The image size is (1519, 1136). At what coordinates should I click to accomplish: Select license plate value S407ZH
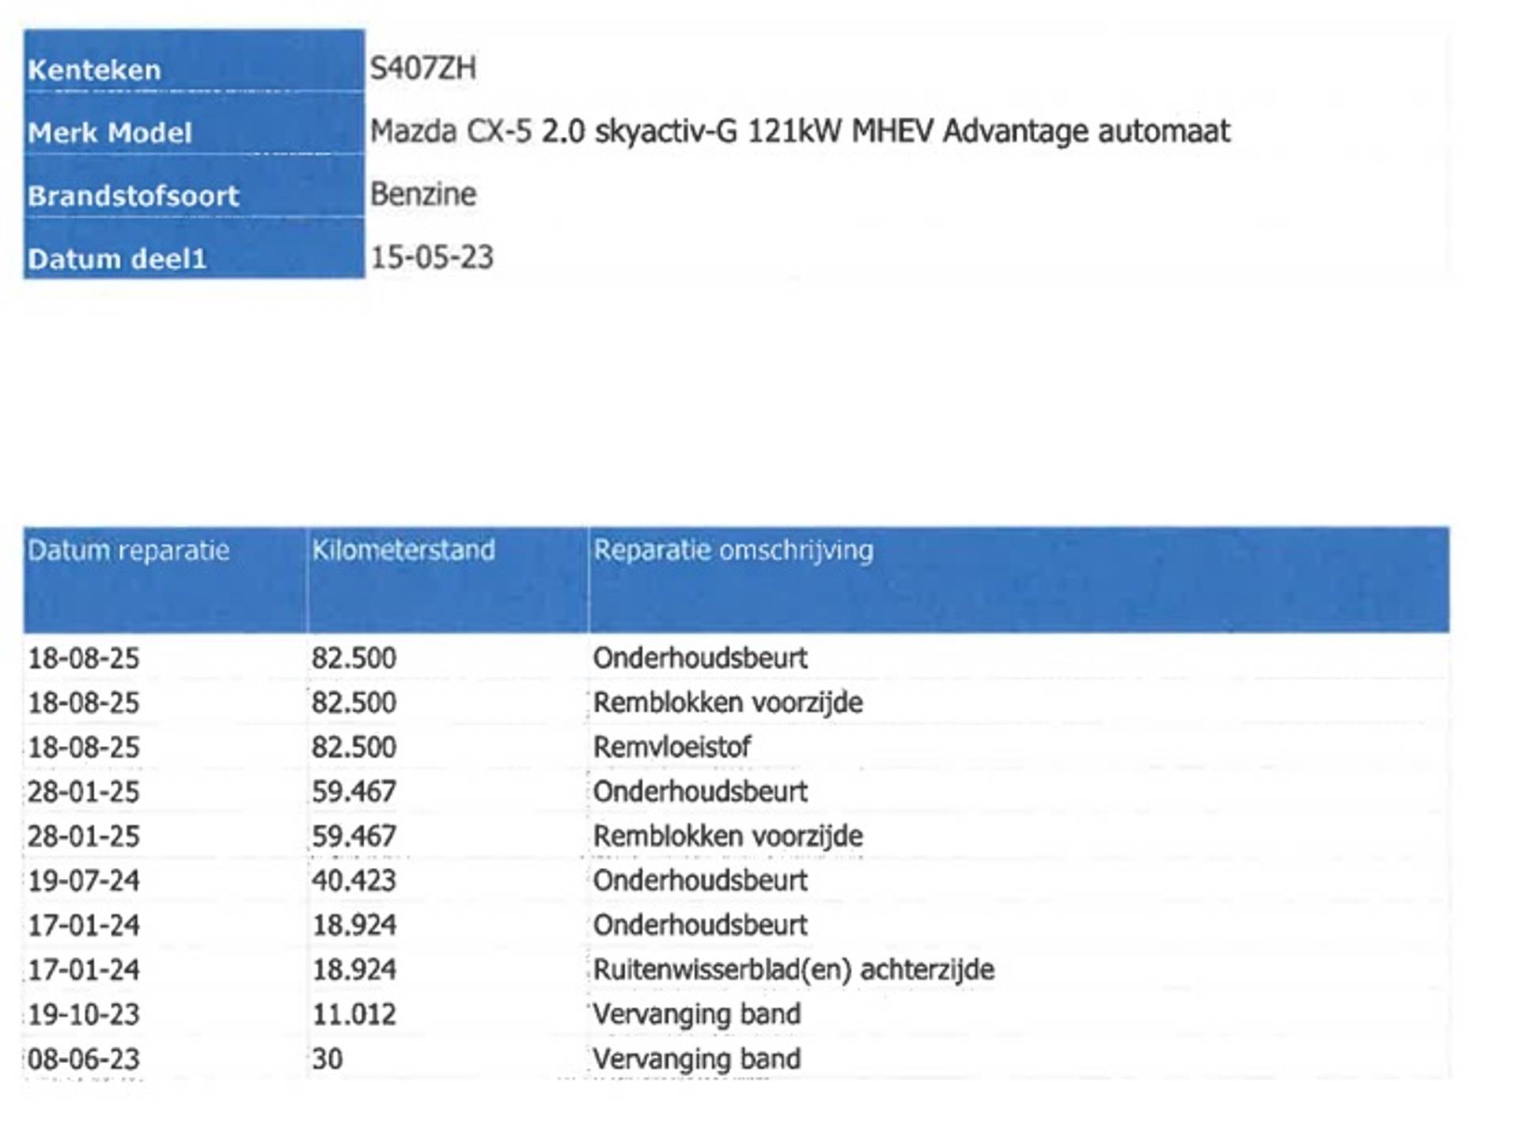(422, 68)
